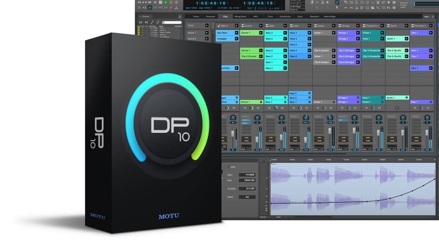Click the Drums track header play button

[261, 26]
